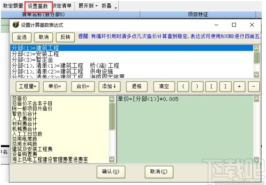Select row 分部<1>.清单<2> 供电设施
The width and height of the screenshot is (266, 185).
coord(132,71)
